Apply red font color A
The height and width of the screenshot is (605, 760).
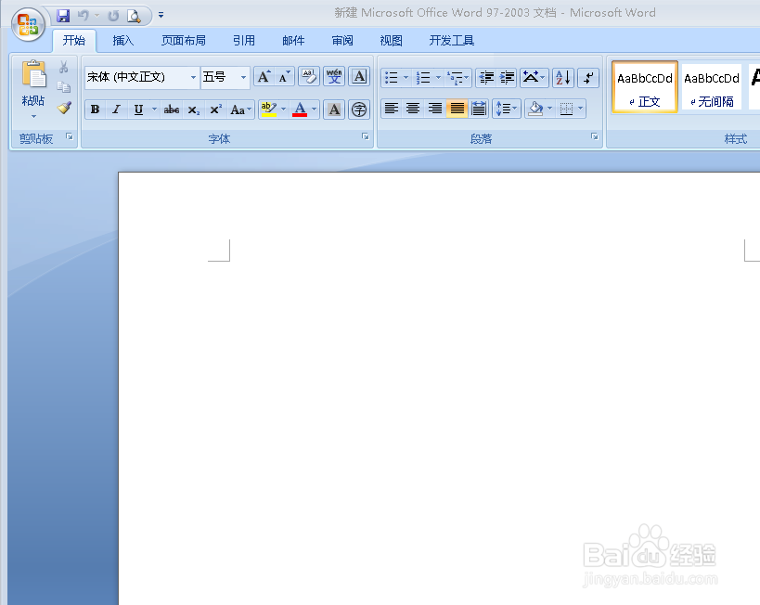tap(300, 109)
